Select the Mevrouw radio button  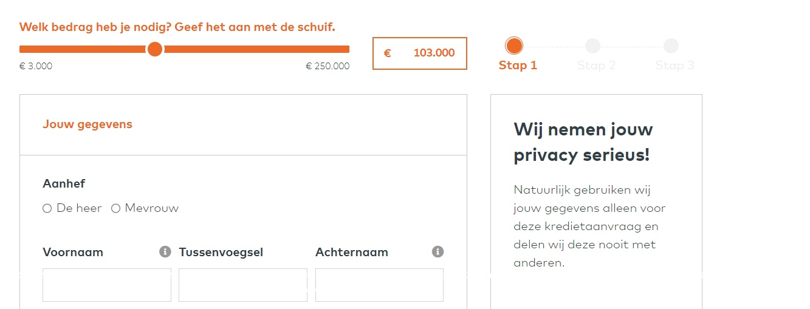coord(115,209)
